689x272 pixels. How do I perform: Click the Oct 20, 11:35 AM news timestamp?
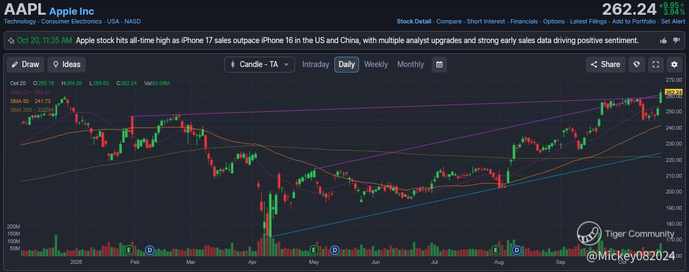tap(44, 40)
